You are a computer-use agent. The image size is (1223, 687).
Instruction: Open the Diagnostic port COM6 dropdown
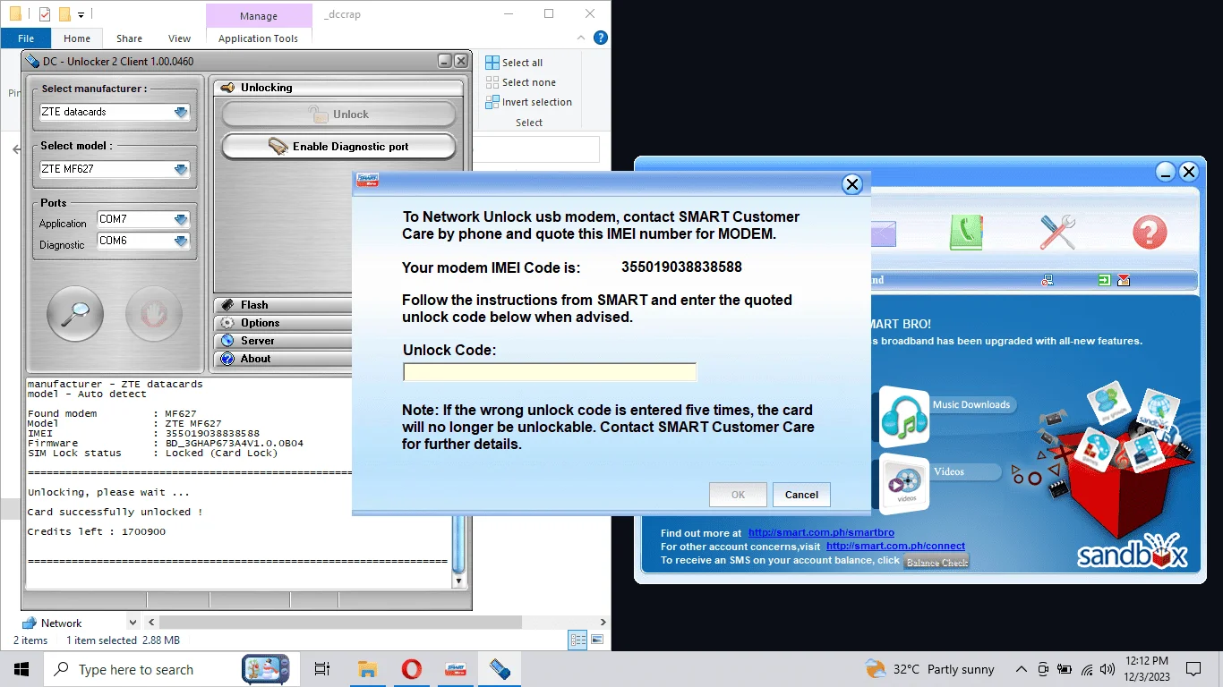pyautogui.click(x=181, y=241)
